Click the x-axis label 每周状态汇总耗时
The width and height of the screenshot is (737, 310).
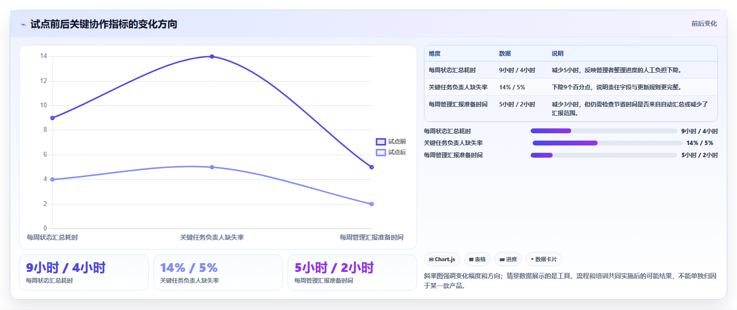(x=52, y=238)
